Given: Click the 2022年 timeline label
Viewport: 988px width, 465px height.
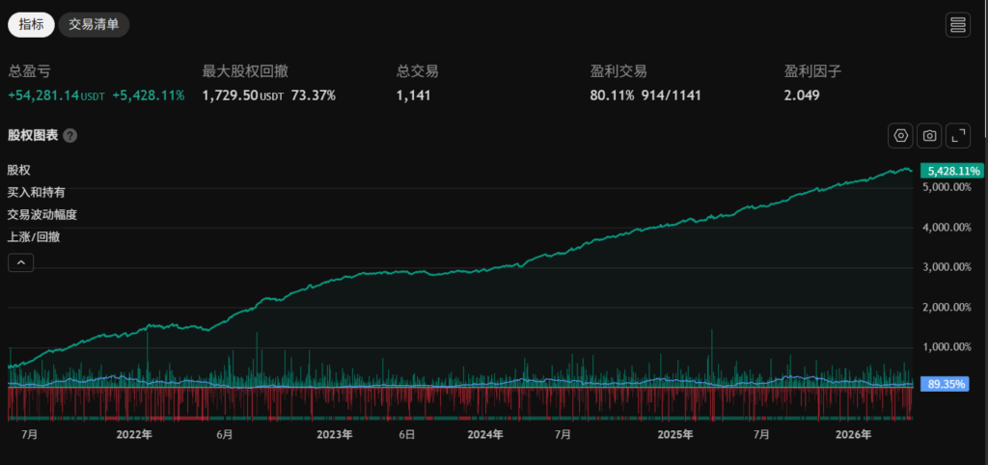Looking at the screenshot, I should (x=134, y=435).
